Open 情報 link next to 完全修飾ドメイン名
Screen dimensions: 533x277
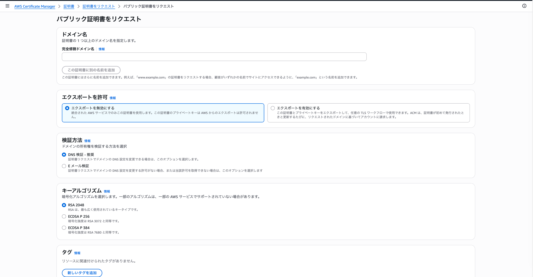[102, 49]
